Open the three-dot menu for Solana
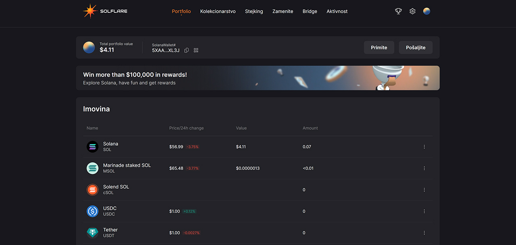This screenshot has width=516, height=245. click(x=424, y=147)
